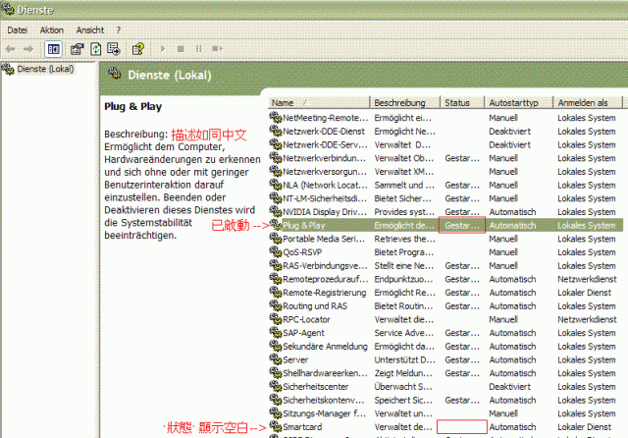
Task: Select the NLA (Network Locat... service icon
Action: pos(276,185)
